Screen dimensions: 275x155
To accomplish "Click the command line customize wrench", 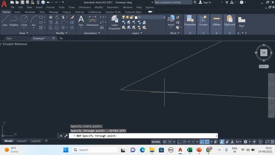I will point(66,136).
